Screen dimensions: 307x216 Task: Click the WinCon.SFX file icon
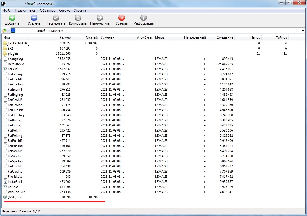(5, 192)
